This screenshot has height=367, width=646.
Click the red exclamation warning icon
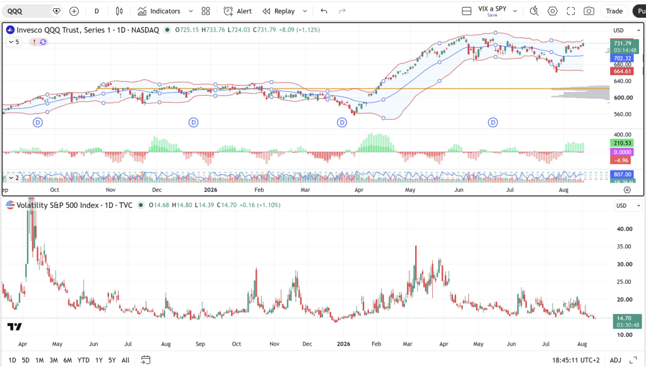[x=34, y=42]
